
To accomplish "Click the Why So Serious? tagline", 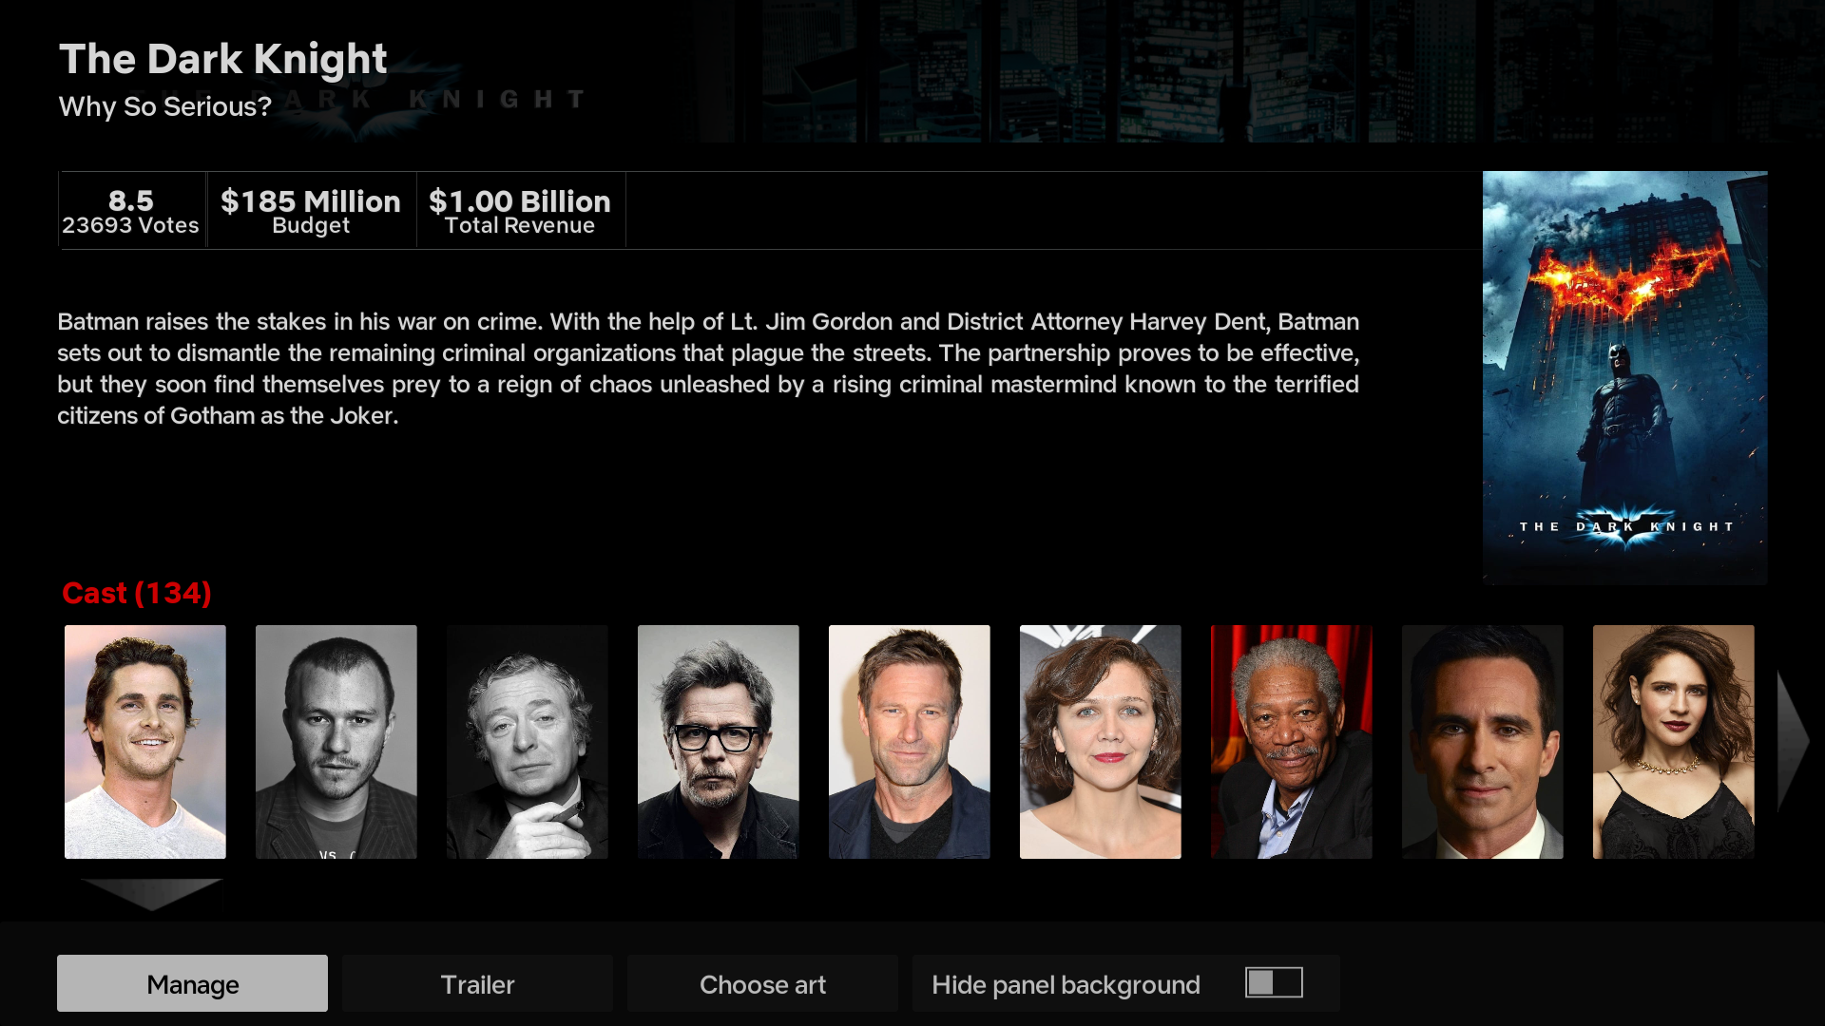I will pyautogui.click(x=165, y=106).
